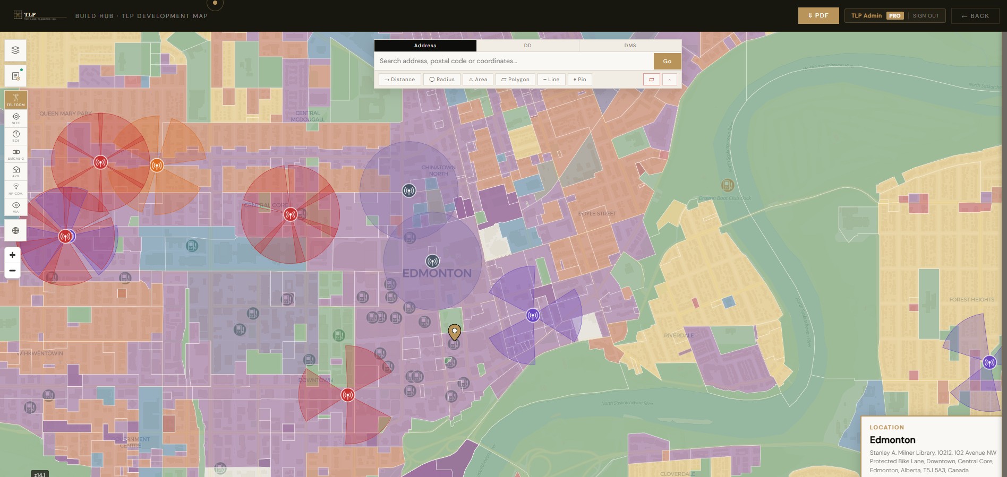Toggle the EMCAB-2 tool
The width and height of the screenshot is (1007, 477).
(x=16, y=154)
